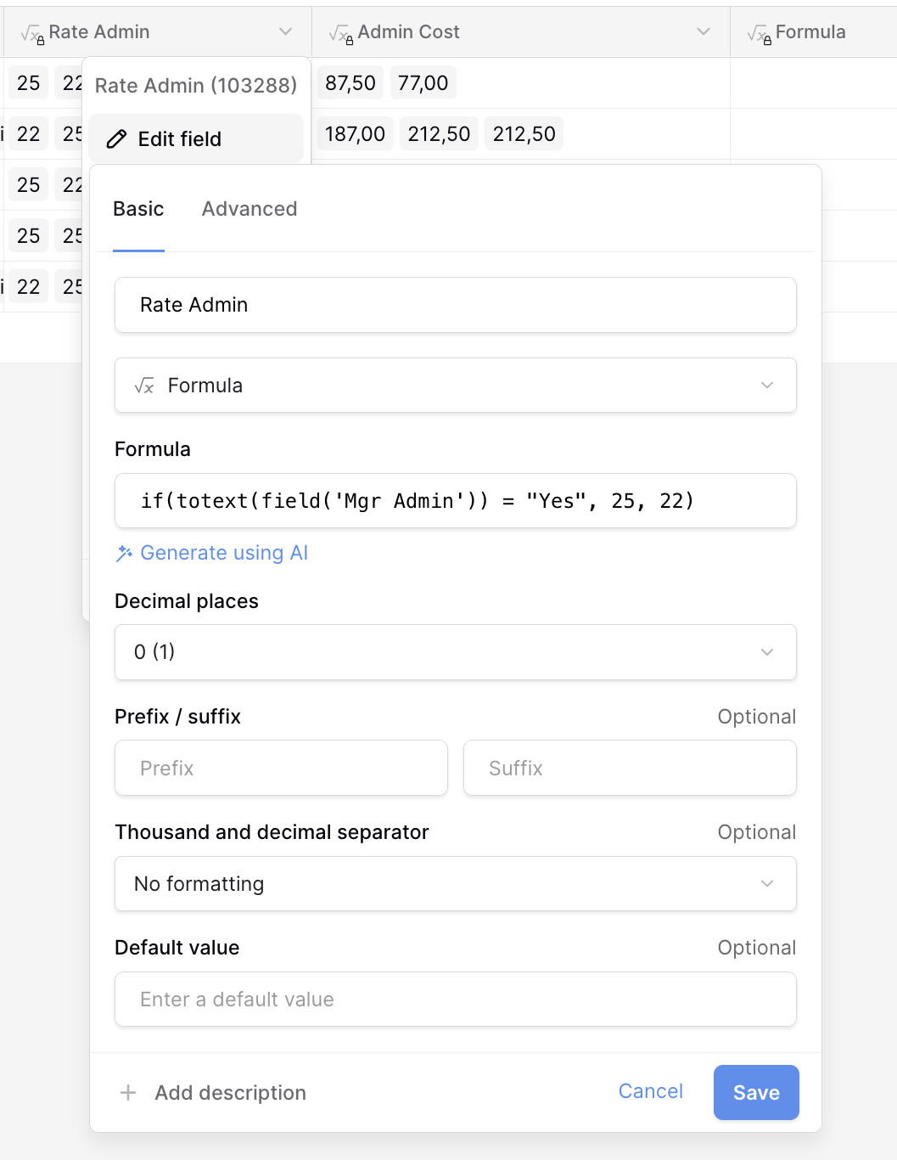Click the formula icon in Rate Admin header
897x1160 pixels.
tap(32, 33)
